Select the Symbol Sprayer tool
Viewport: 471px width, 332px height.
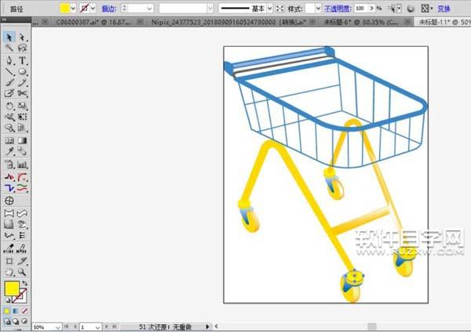point(9,164)
